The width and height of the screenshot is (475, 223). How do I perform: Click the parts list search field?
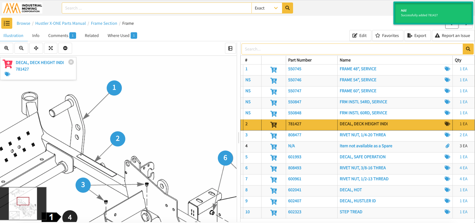[352, 49]
